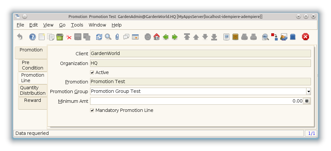Click the green forward history arrow
This screenshot has width=331, height=151.
click(x=175, y=37)
